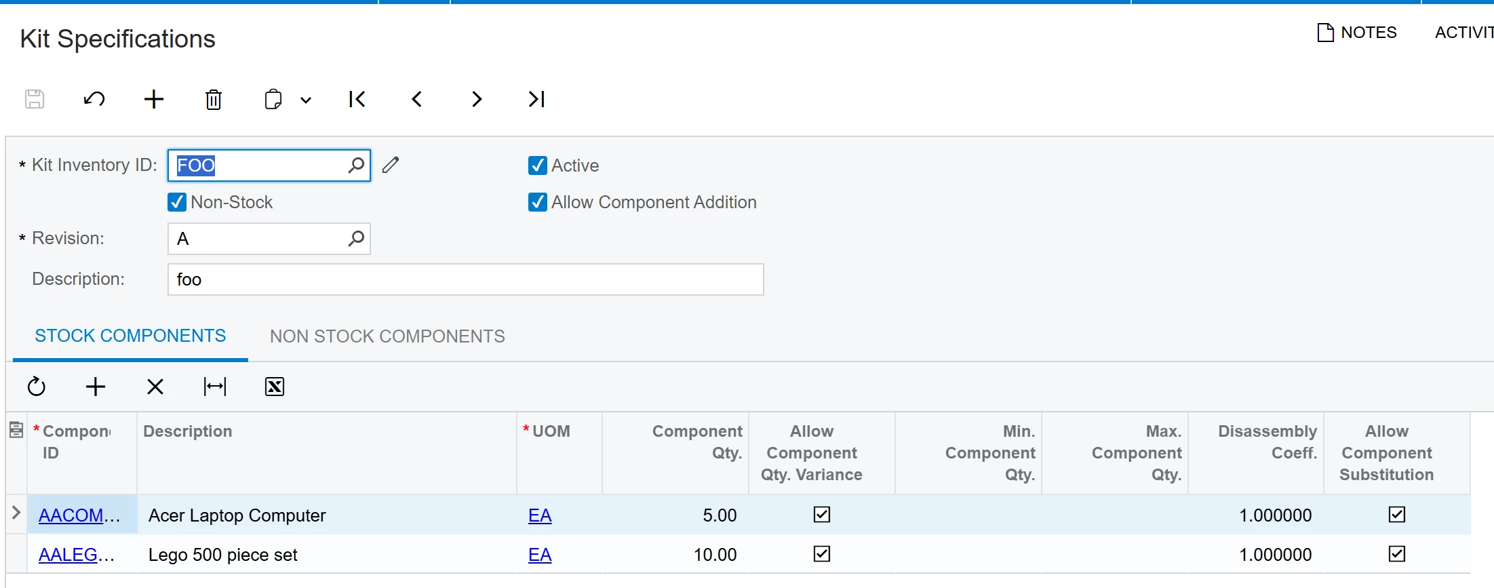Export stock components to Excel

click(x=275, y=387)
